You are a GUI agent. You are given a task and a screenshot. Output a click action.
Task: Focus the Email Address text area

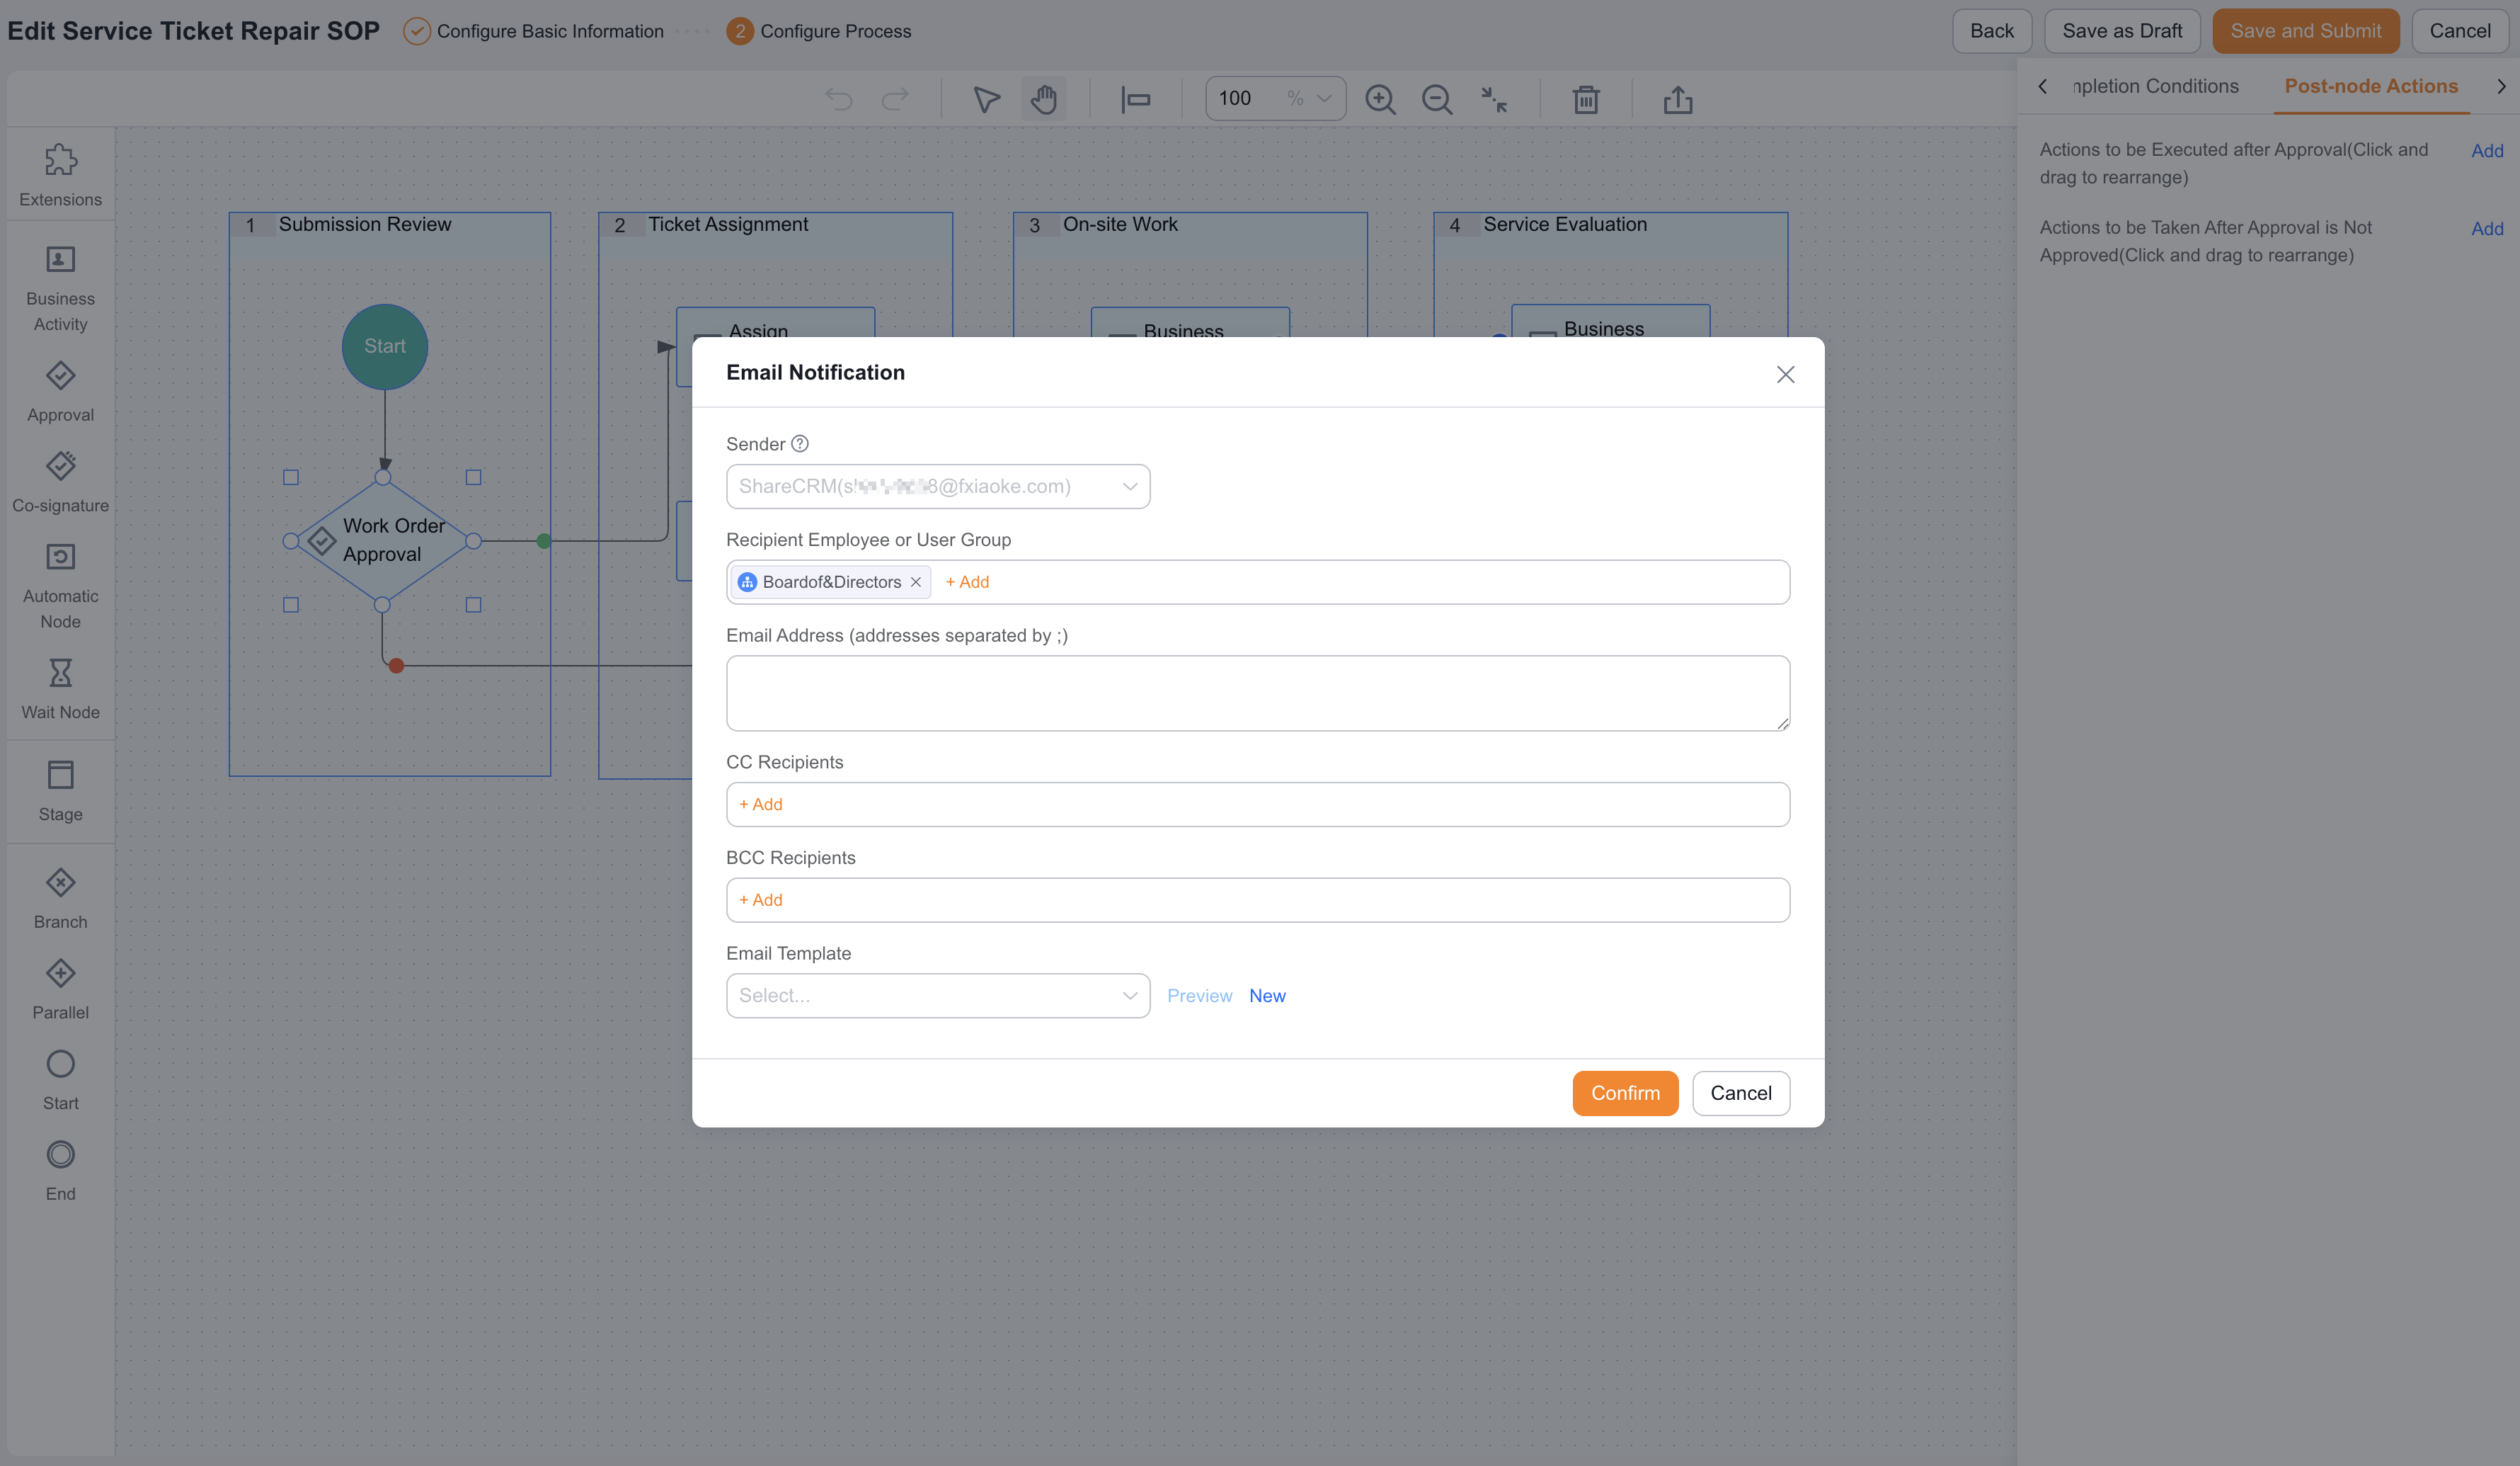[x=1258, y=693]
